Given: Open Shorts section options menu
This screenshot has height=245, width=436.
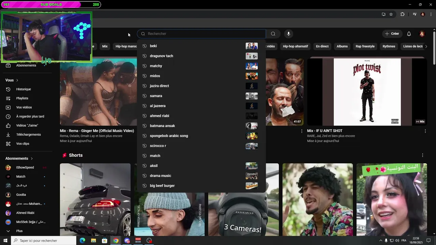Looking at the screenshot, I should tap(423, 155).
